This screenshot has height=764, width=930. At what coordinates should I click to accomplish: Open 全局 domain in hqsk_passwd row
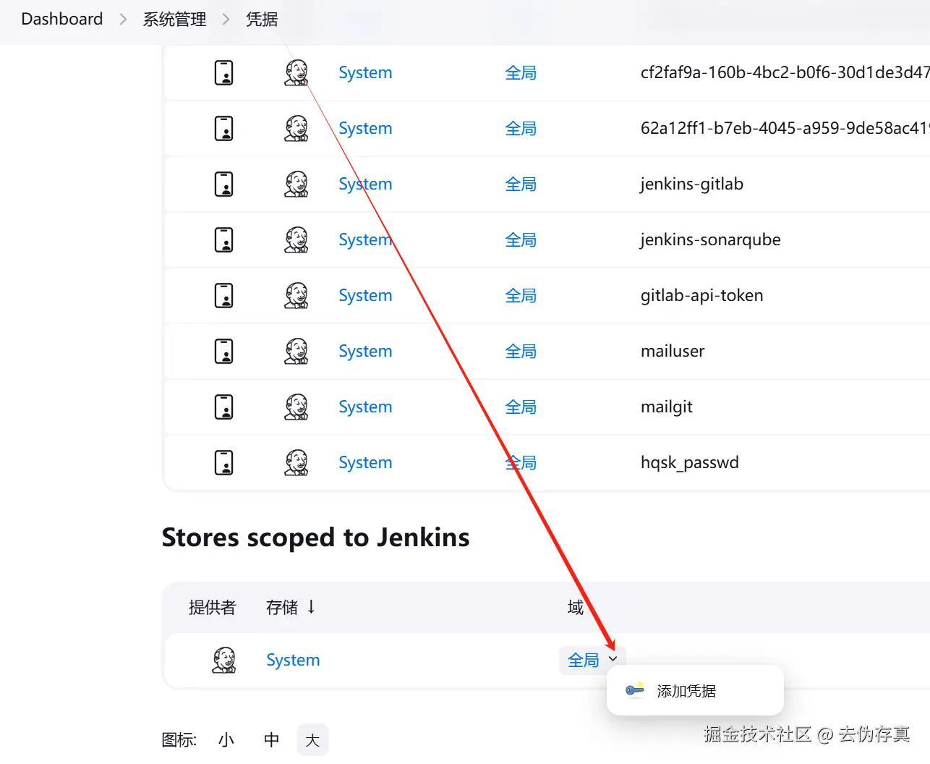(521, 463)
